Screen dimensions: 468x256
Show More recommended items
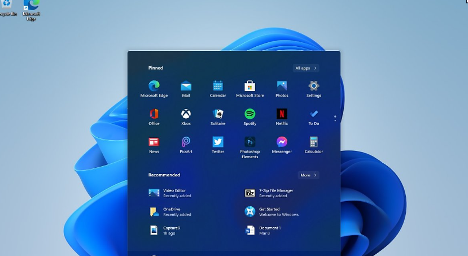tap(308, 175)
